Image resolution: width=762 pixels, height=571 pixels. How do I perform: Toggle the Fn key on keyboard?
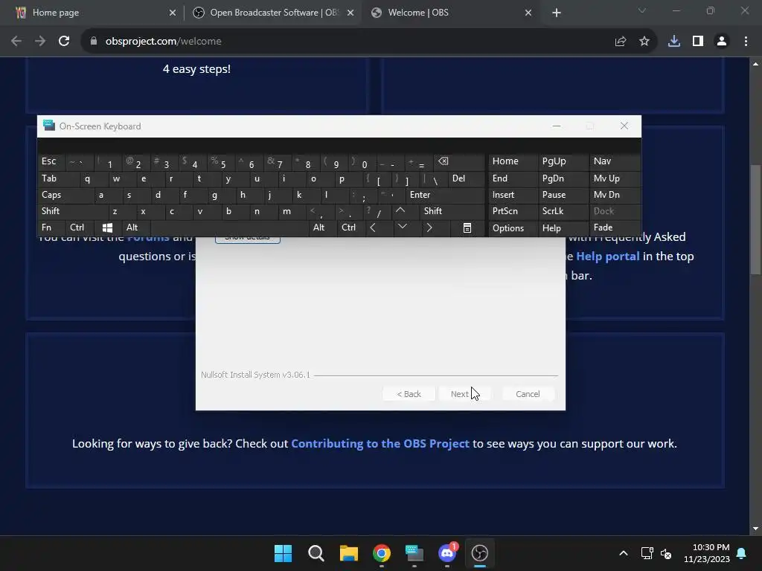pyautogui.click(x=51, y=228)
